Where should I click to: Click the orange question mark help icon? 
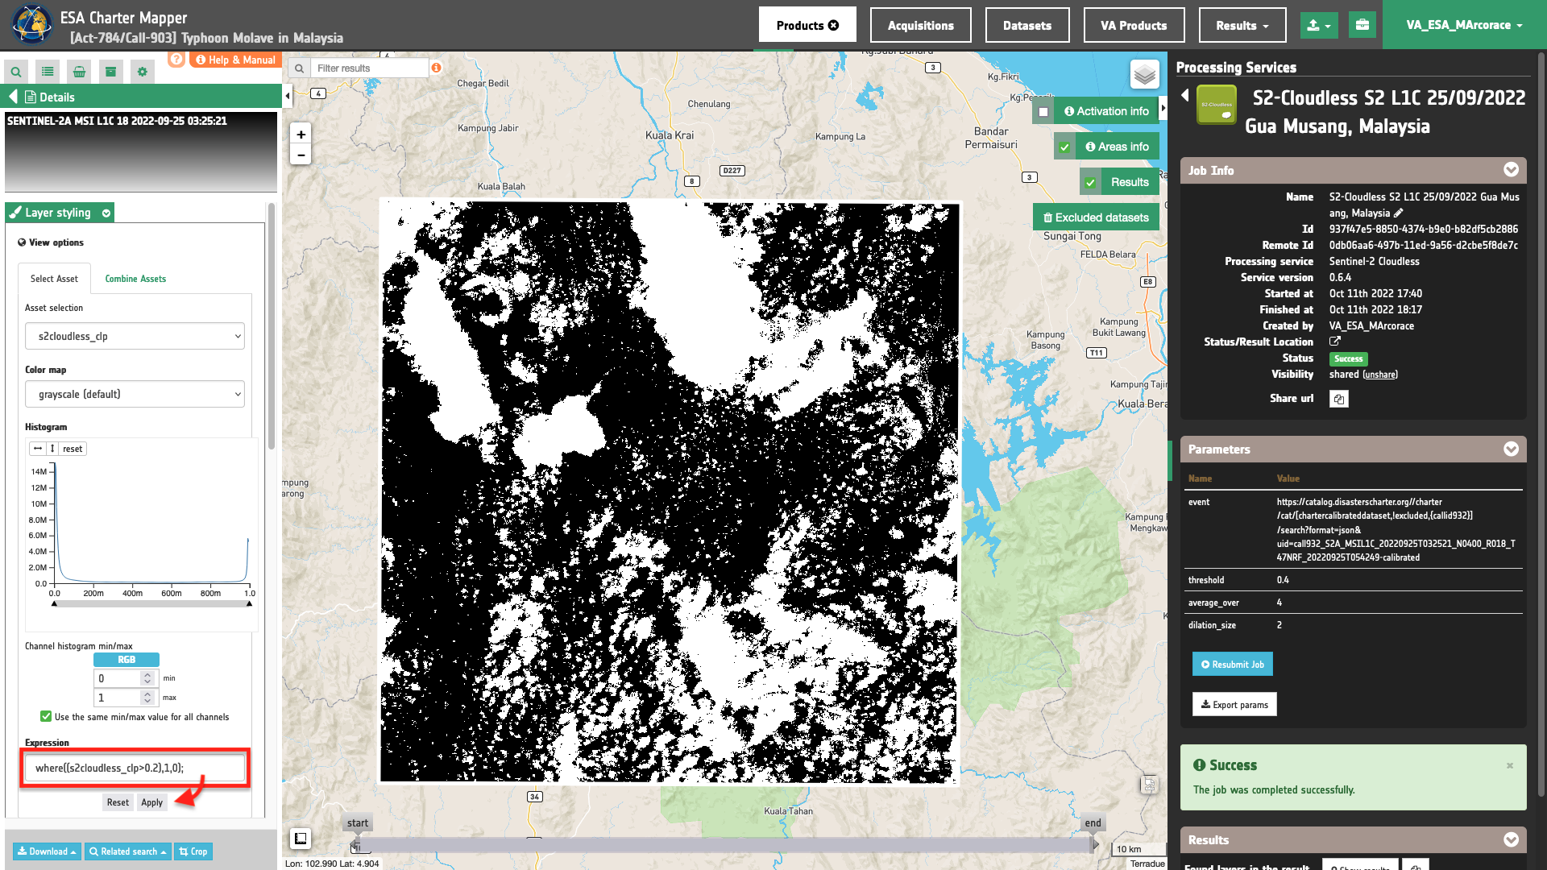click(176, 60)
